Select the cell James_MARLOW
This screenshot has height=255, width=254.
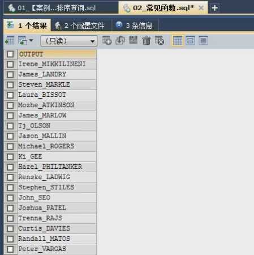57,116
